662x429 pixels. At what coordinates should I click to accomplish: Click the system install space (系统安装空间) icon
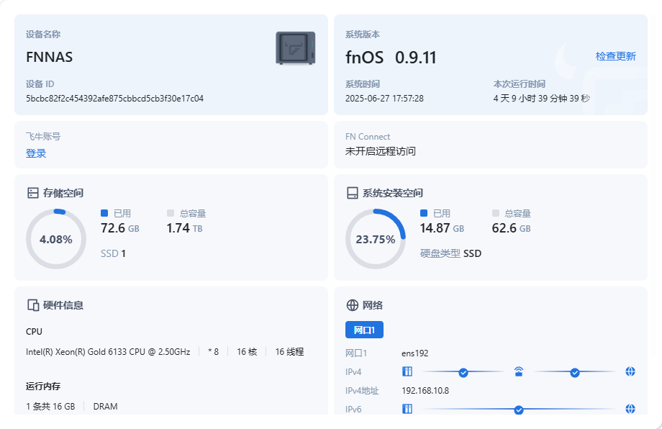pyautogui.click(x=352, y=193)
